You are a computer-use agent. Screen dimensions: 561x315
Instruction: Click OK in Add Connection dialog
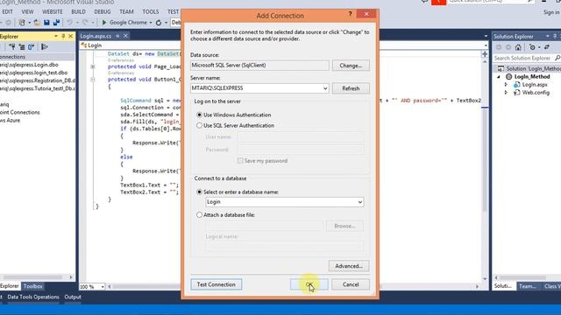(309, 284)
